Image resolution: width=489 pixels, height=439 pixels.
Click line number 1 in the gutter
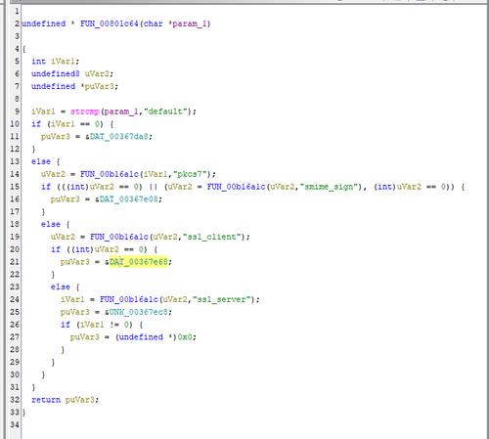[x=17, y=12]
